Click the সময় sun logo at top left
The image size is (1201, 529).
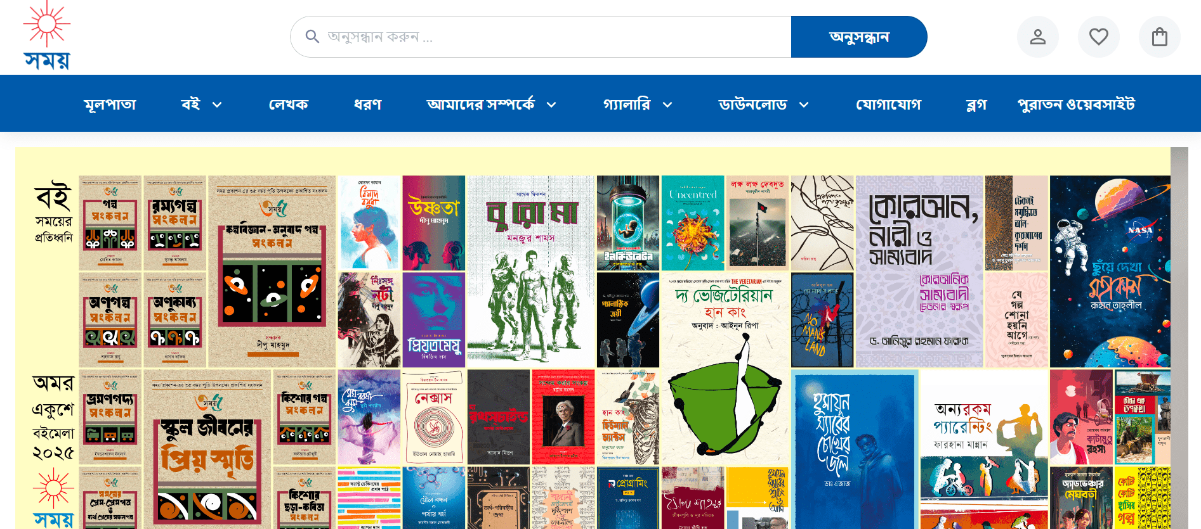47,35
